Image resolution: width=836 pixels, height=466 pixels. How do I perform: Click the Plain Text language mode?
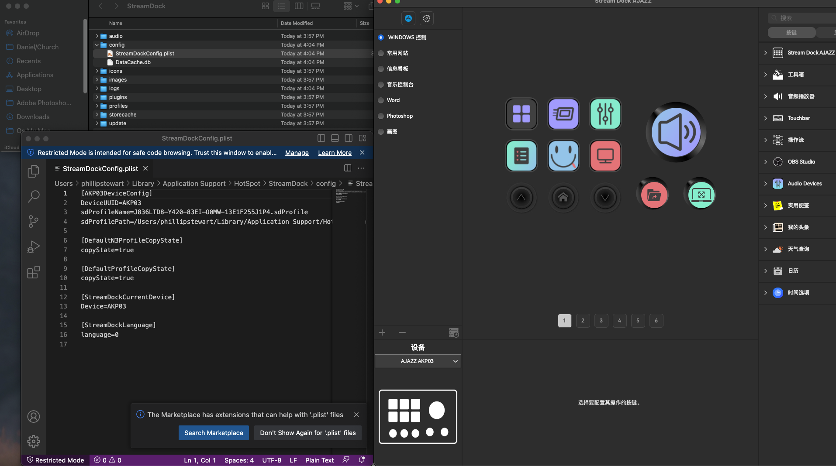319,460
